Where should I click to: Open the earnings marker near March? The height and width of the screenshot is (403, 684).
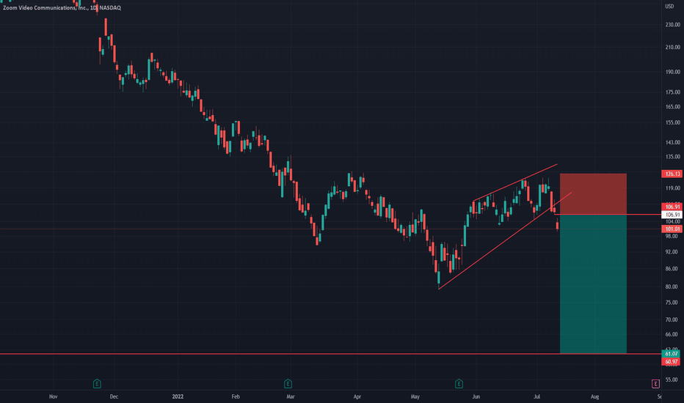[288, 384]
